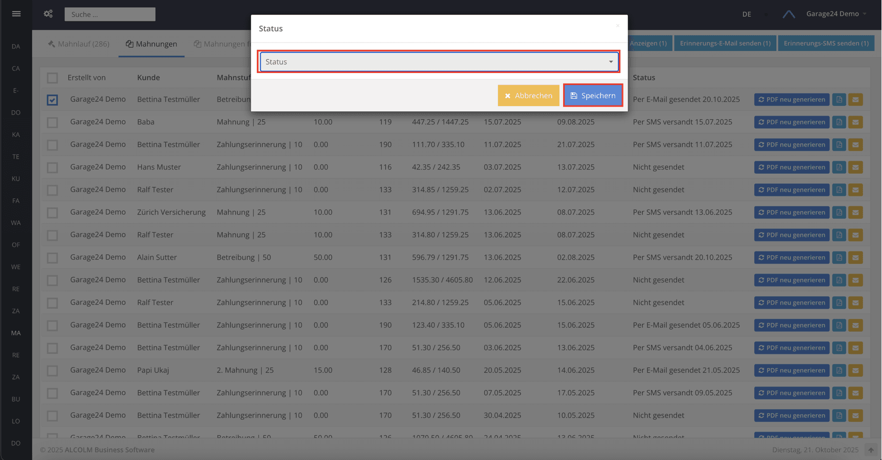Image resolution: width=882 pixels, height=460 pixels.
Task: Check the Zürich Versicherung row checkbox
Action: pos(53,213)
